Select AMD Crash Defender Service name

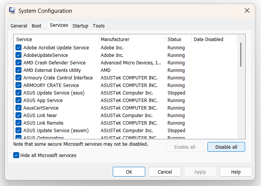[x=54, y=63]
